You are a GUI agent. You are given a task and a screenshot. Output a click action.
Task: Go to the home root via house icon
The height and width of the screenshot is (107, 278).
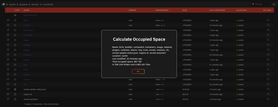pos(4,4)
